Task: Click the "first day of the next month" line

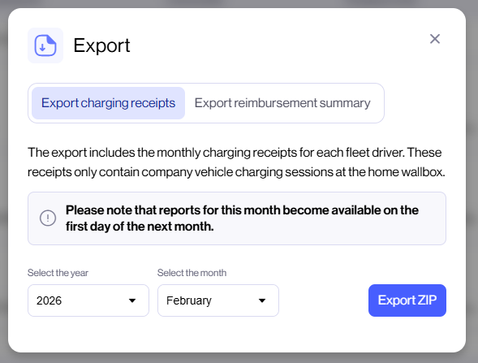Action: pyautogui.click(x=140, y=227)
